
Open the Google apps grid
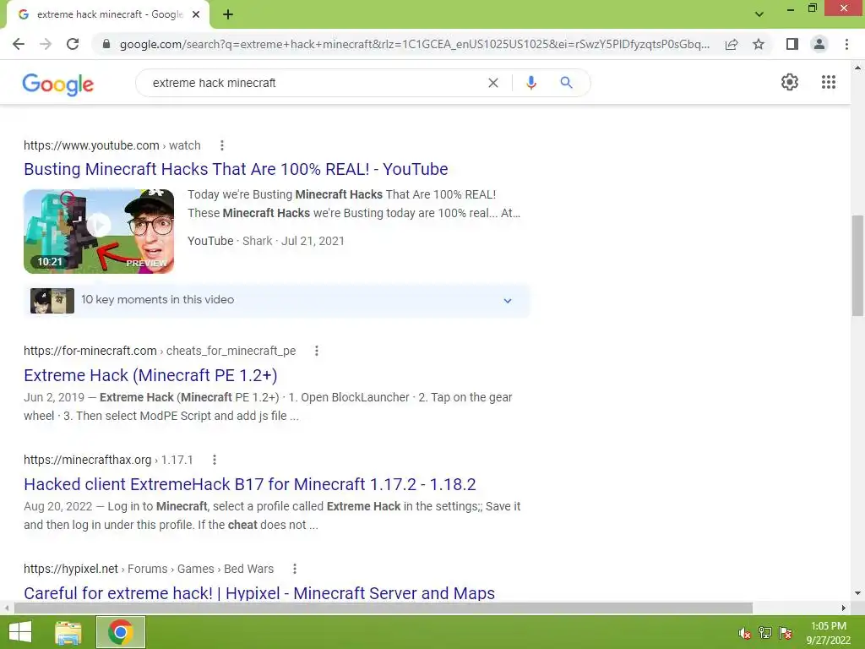pos(829,82)
